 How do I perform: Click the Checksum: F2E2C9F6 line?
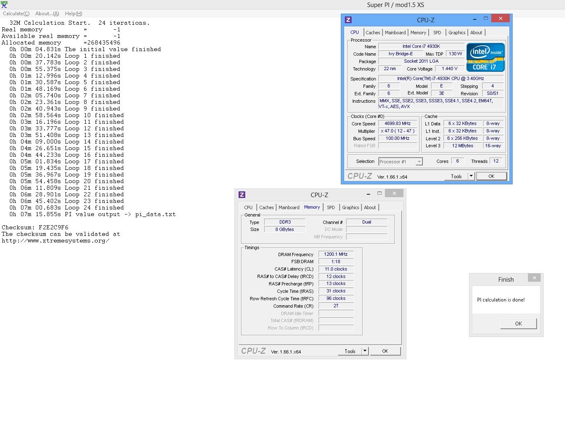35,227
